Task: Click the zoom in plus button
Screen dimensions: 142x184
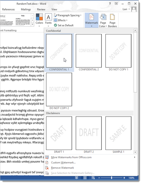Action: click(124, 178)
